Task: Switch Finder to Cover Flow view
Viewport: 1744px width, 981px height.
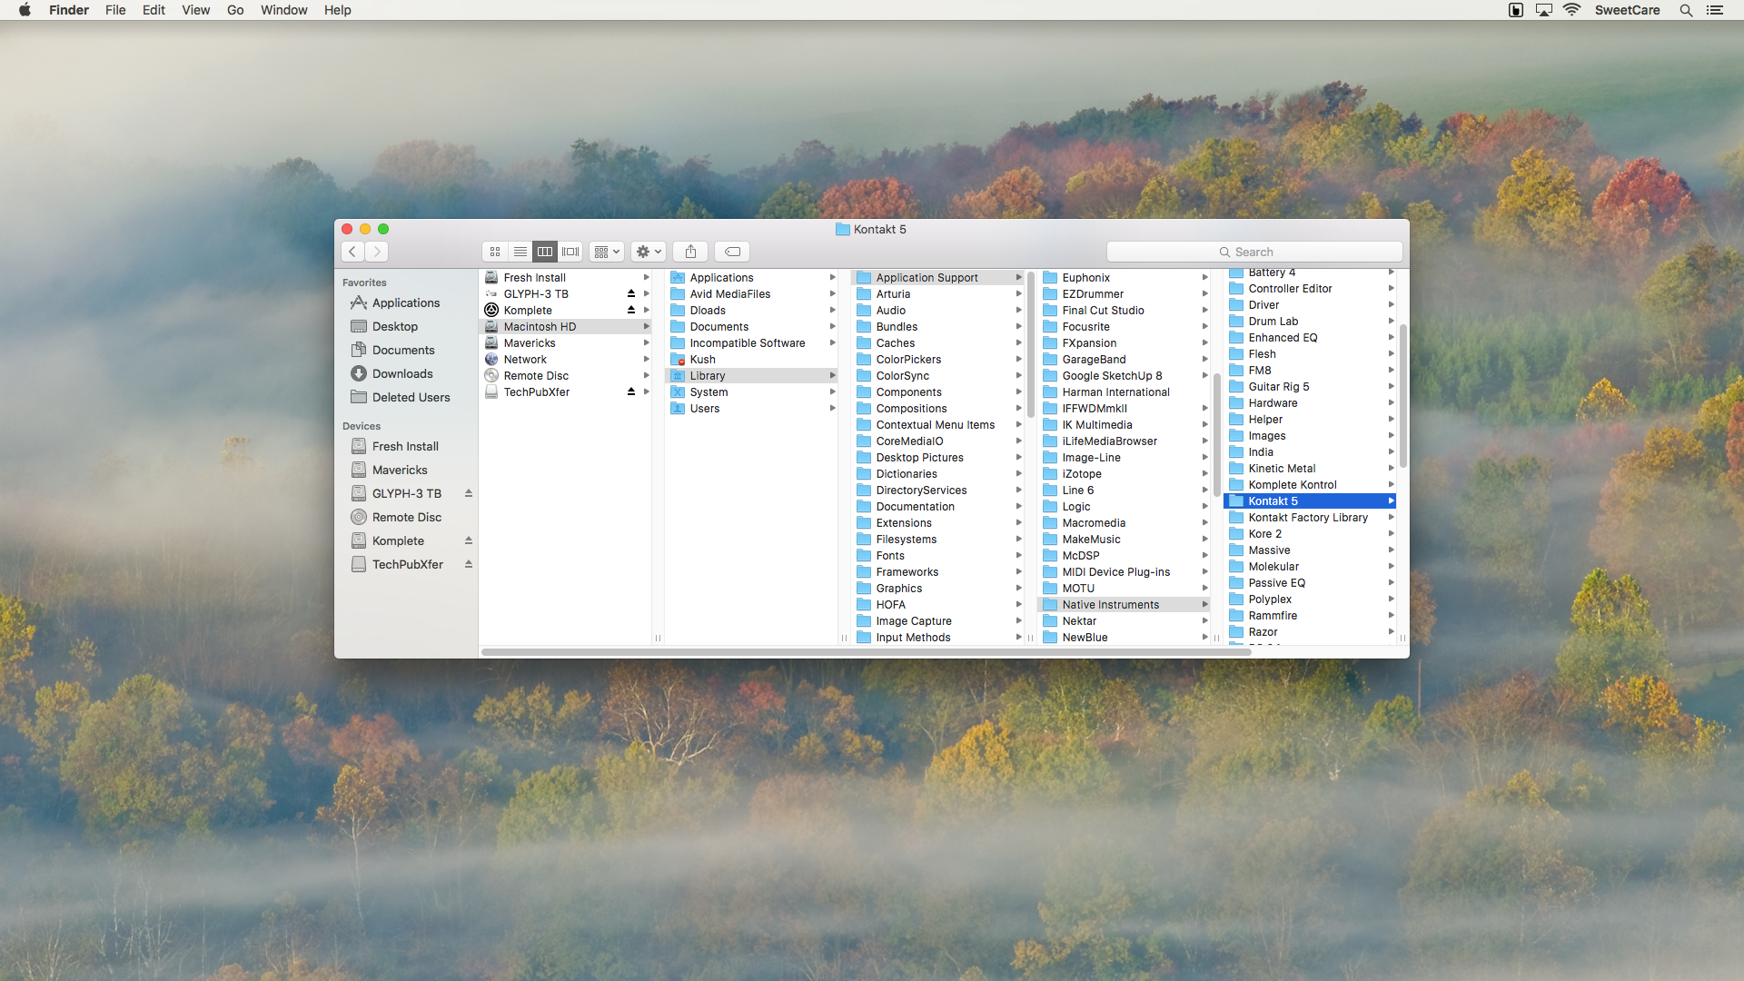Action: [570, 252]
